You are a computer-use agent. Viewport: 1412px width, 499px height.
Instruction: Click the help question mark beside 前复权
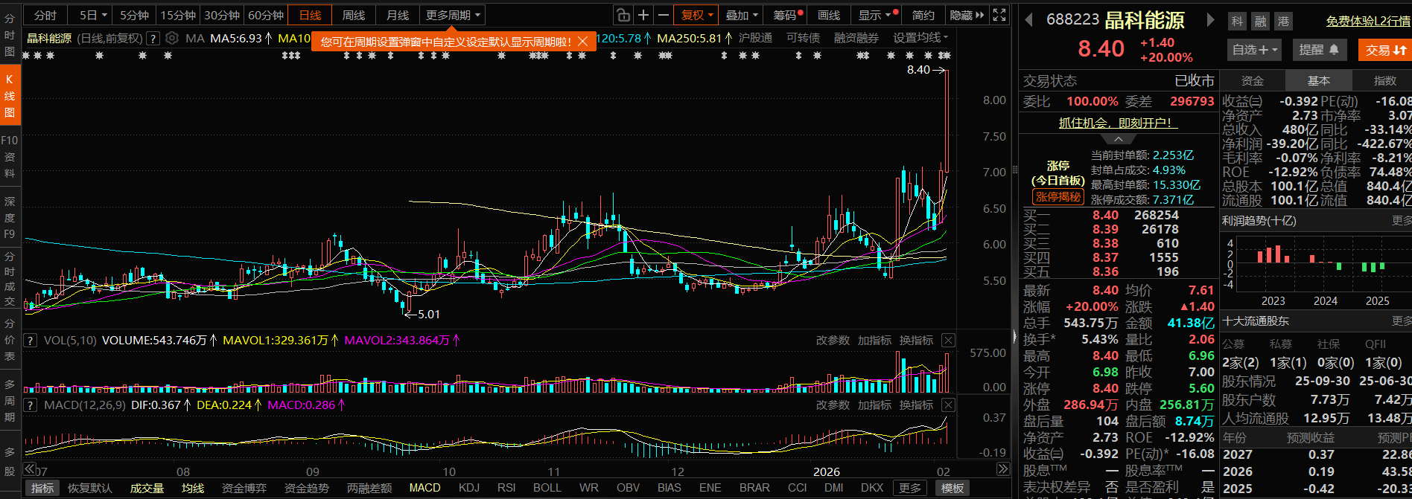[153, 38]
